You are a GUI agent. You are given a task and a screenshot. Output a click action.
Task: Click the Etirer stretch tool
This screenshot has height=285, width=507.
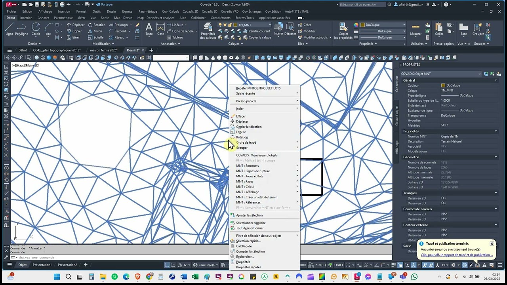(73, 38)
